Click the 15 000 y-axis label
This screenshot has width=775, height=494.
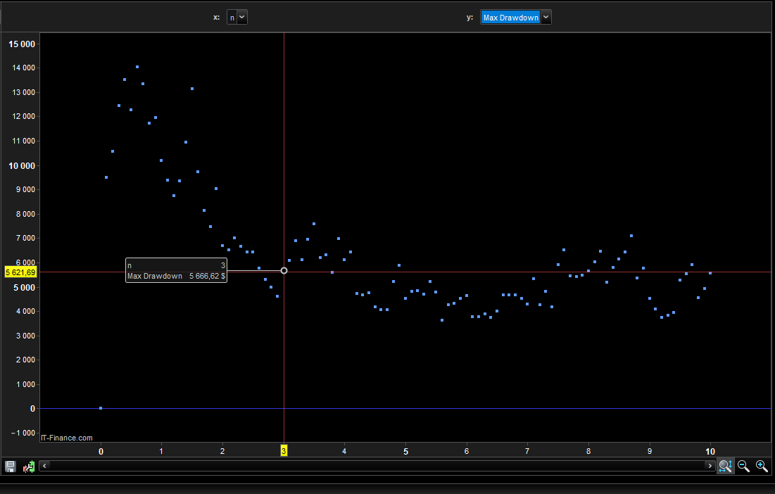point(22,44)
